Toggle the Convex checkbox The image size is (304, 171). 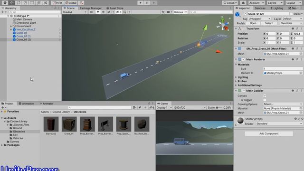[x=265, y=96]
